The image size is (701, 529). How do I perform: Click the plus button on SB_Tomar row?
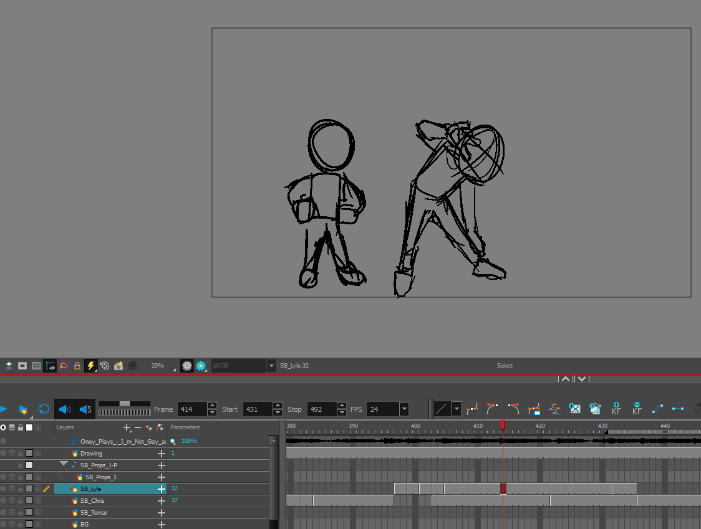[x=162, y=512]
